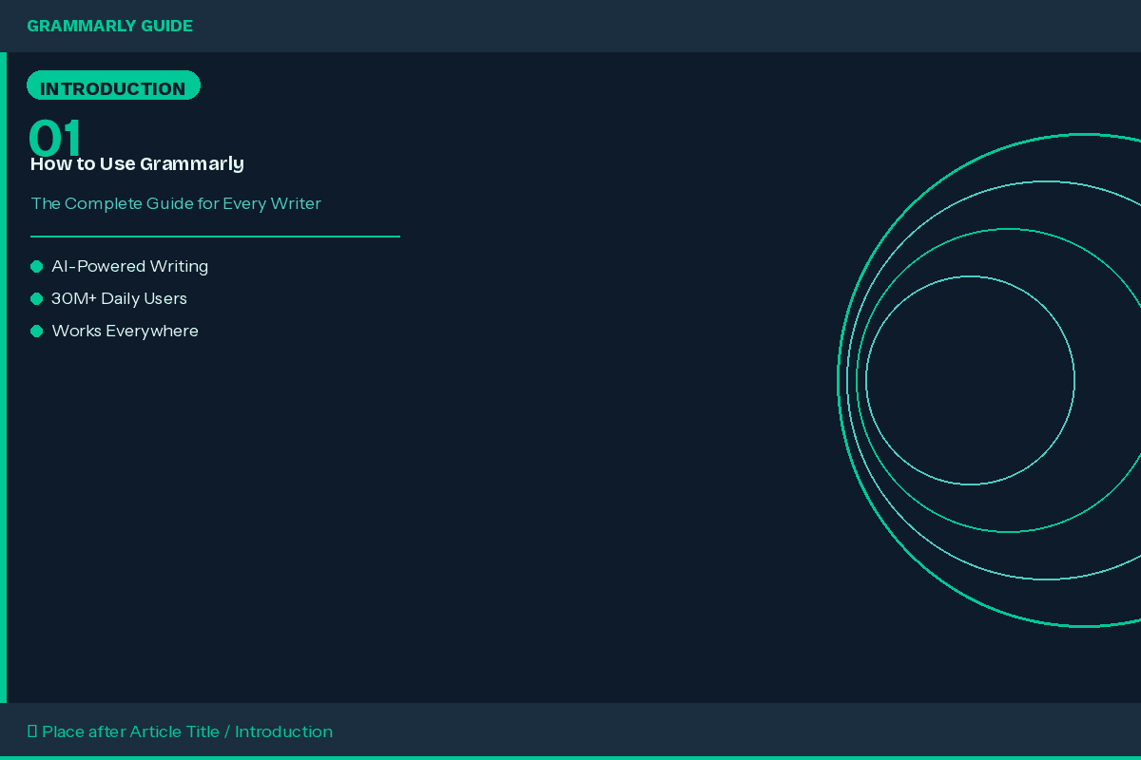Click the 30M+ Daily Users text

(119, 298)
